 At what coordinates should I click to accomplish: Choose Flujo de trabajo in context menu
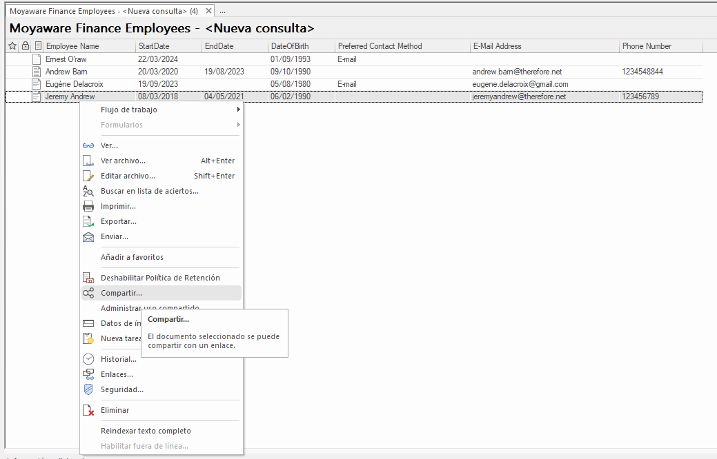(161, 110)
